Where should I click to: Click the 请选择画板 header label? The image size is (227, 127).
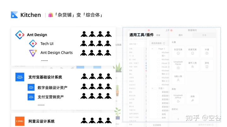click(x=156, y=43)
